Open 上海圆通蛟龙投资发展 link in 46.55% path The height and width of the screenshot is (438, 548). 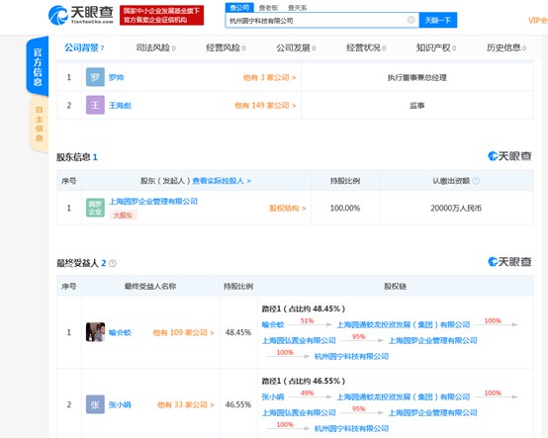coord(403,397)
